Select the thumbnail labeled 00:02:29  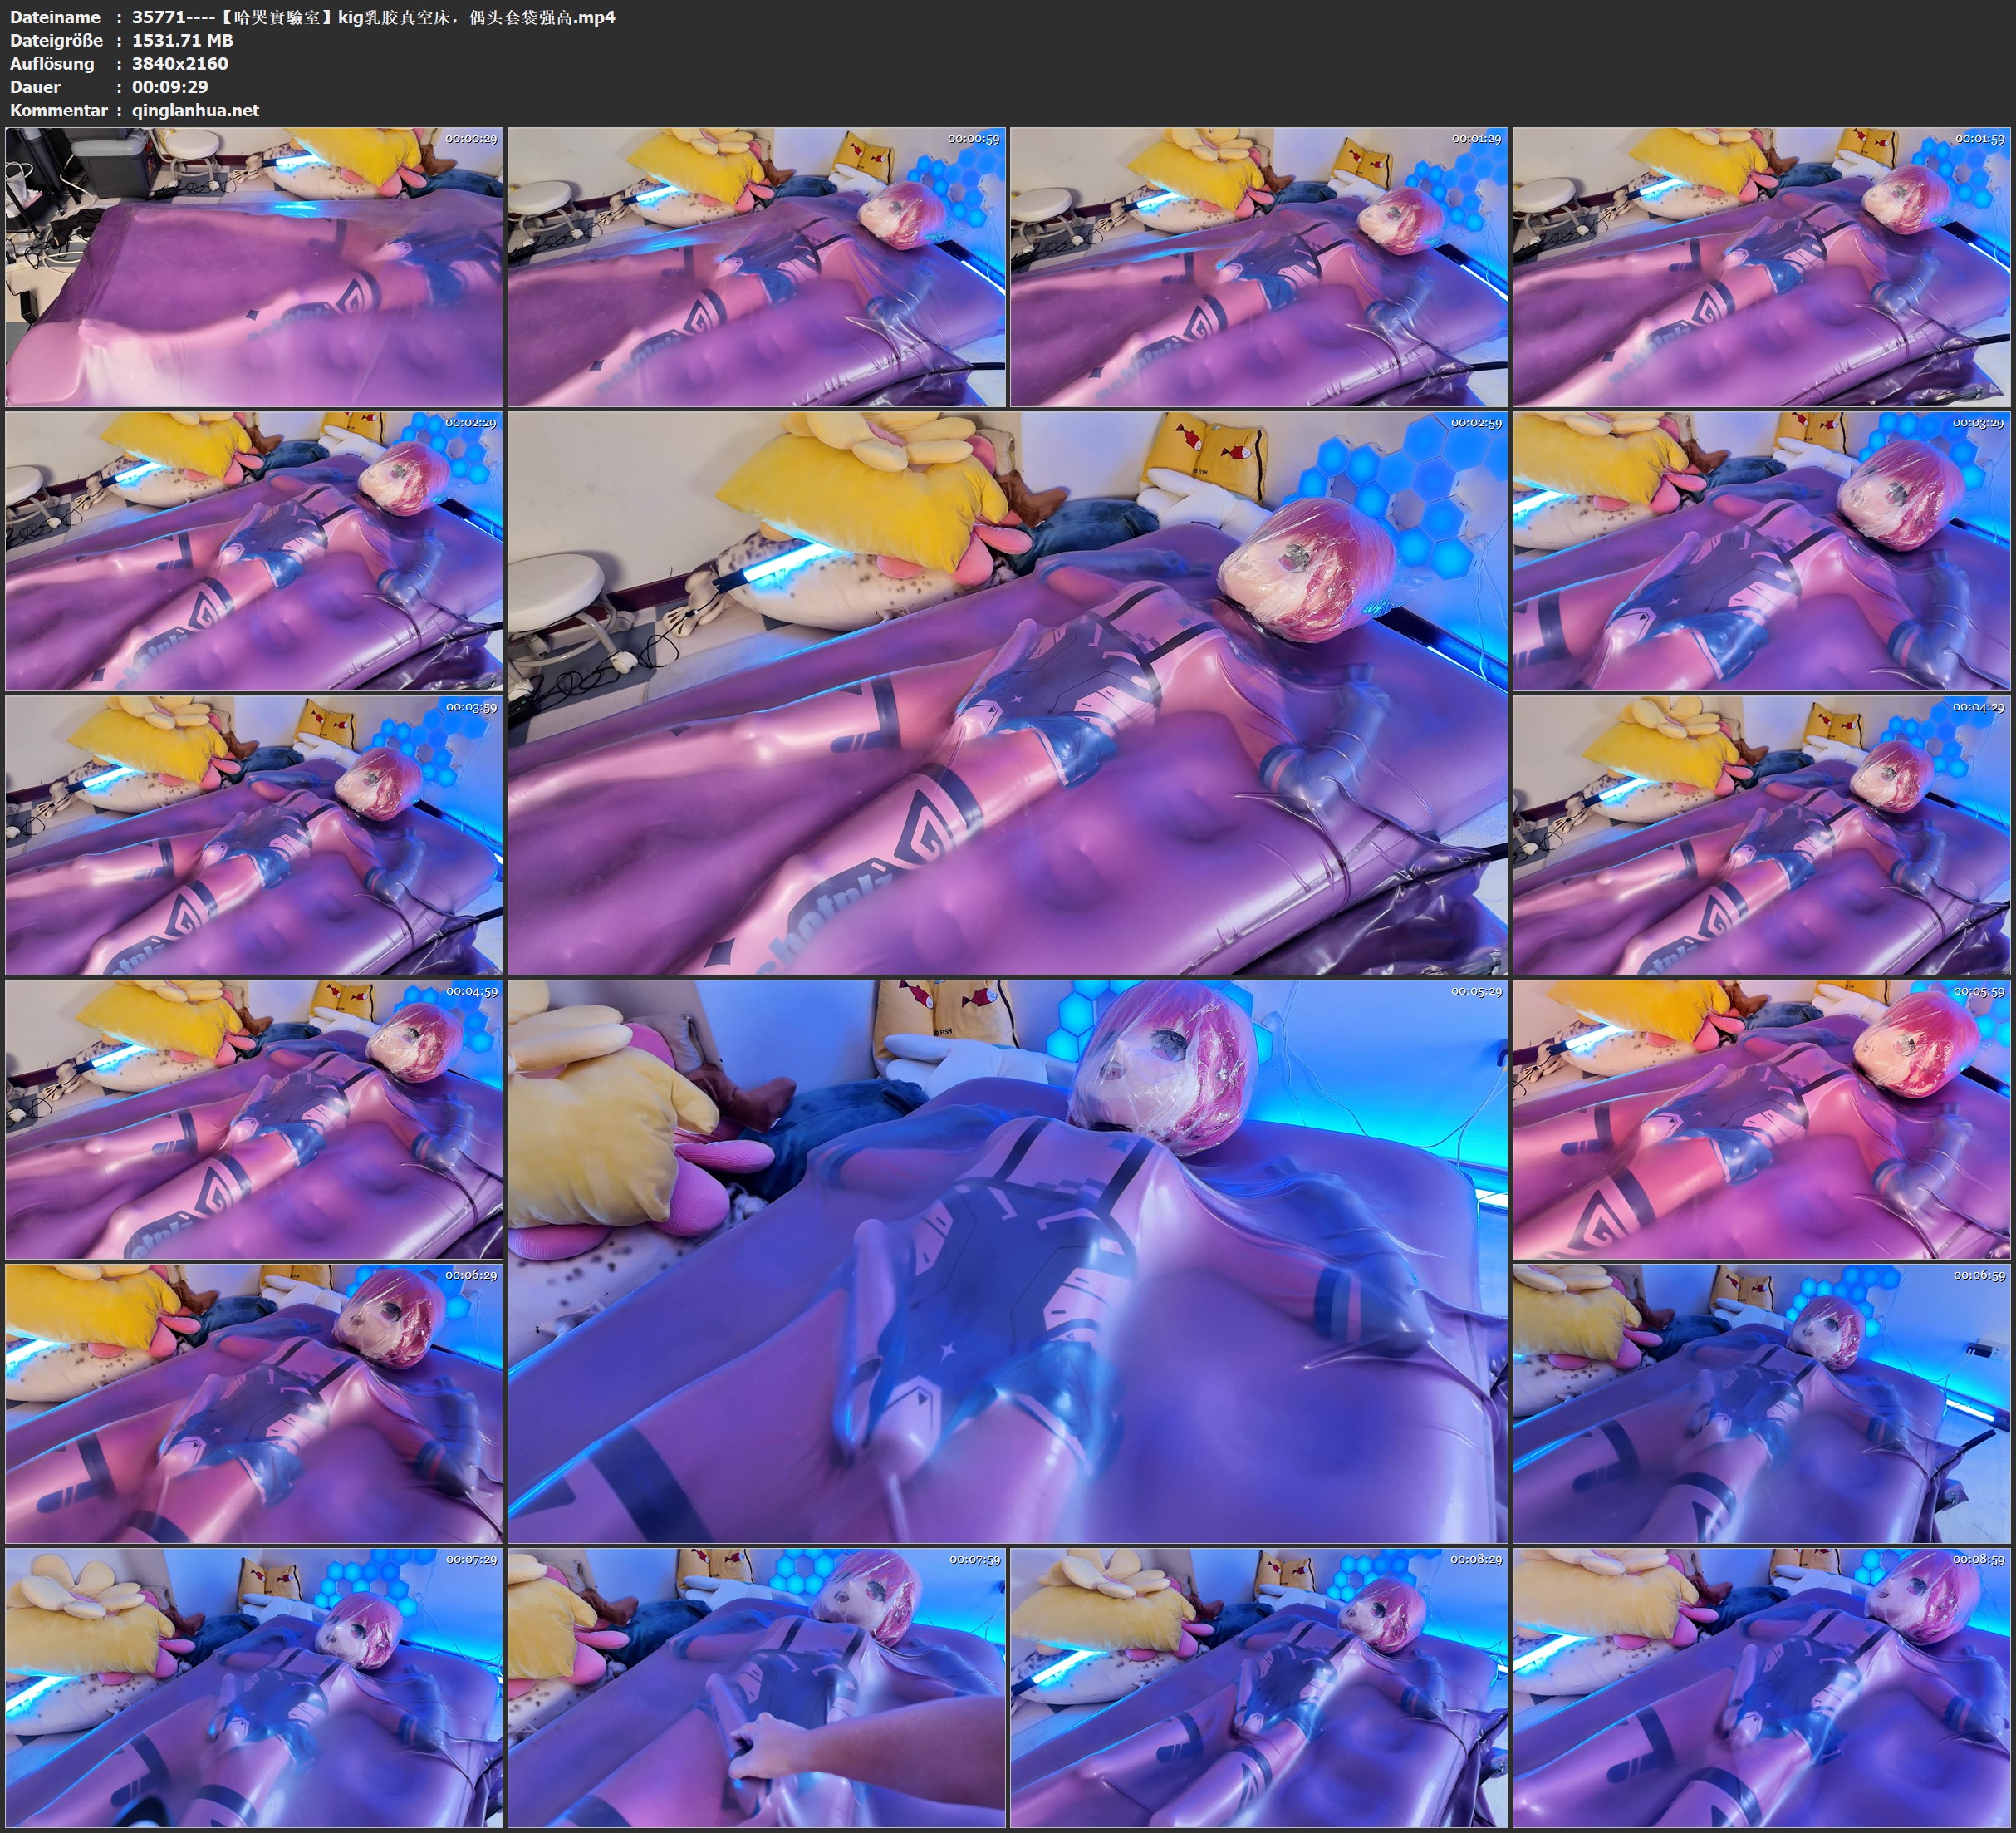pos(254,551)
